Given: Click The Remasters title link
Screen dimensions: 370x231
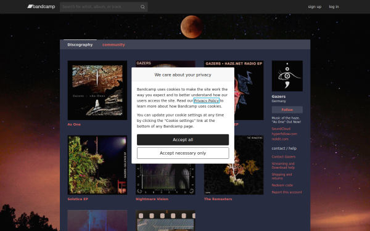Looking at the screenshot, I should (x=218, y=199).
